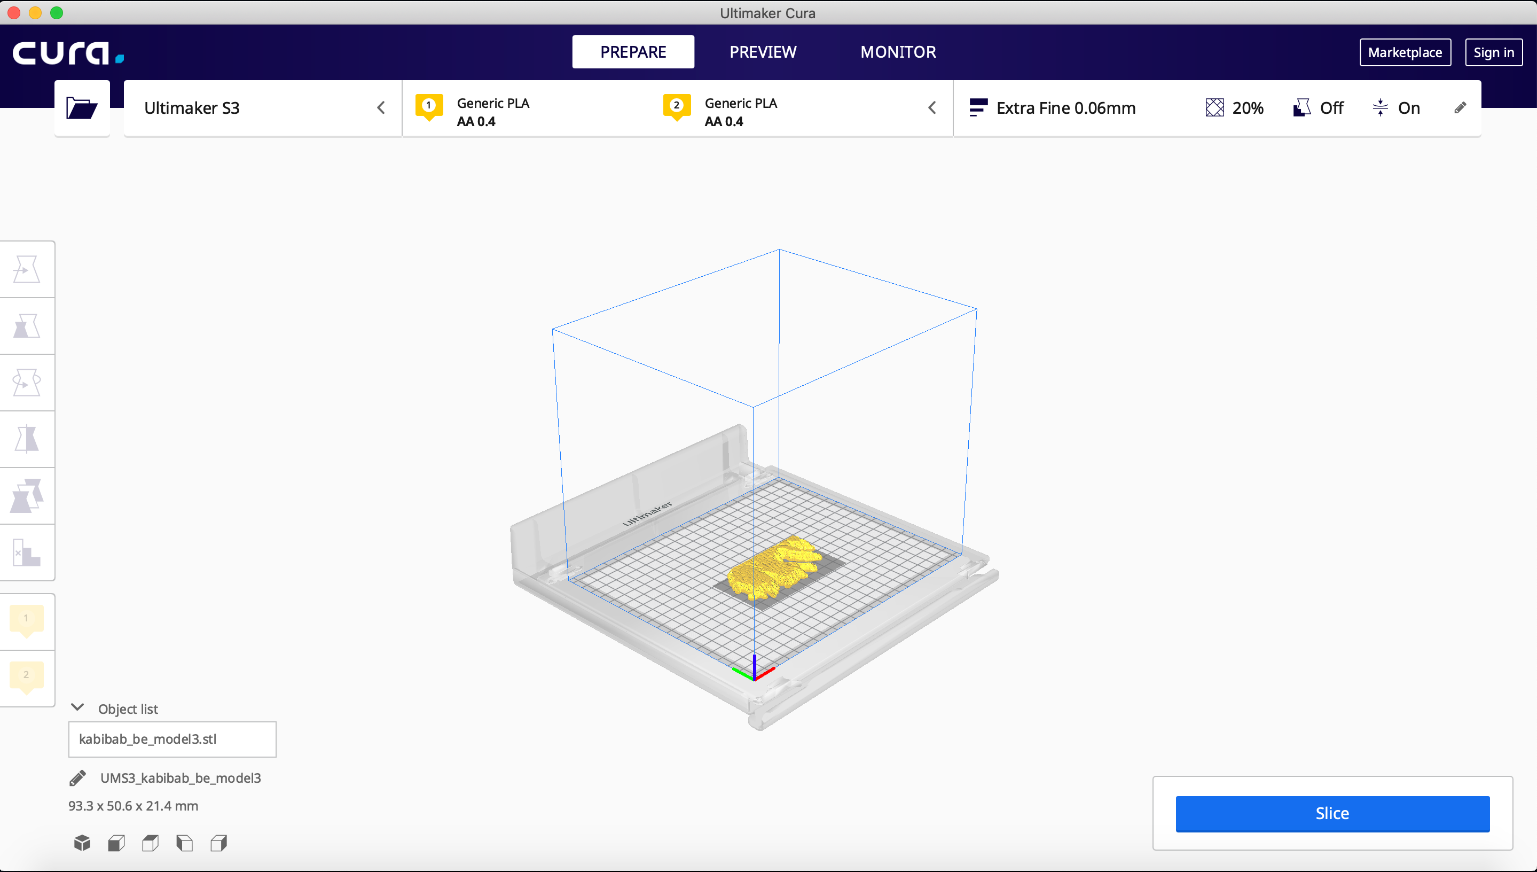The width and height of the screenshot is (1537, 872).
Task: Switch to the MONITOR tab
Action: click(898, 52)
